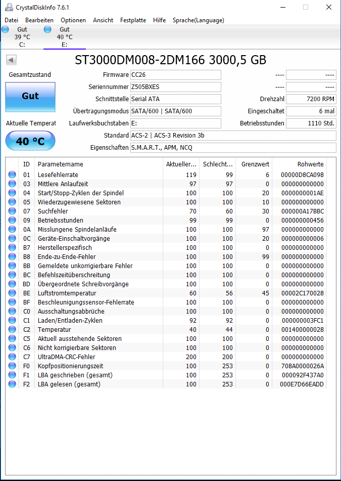Click the status orb of Lesefehlerrate row

click(12, 175)
